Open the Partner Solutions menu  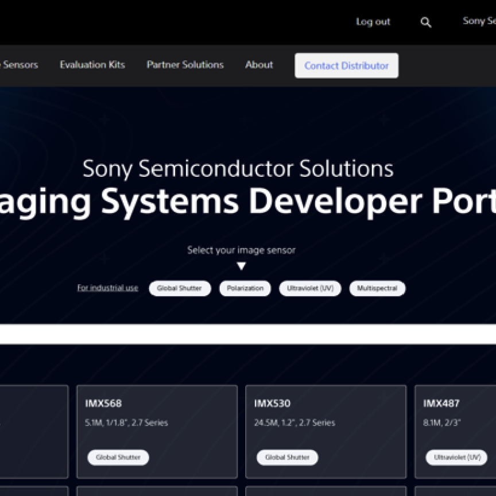click(185, 64)
